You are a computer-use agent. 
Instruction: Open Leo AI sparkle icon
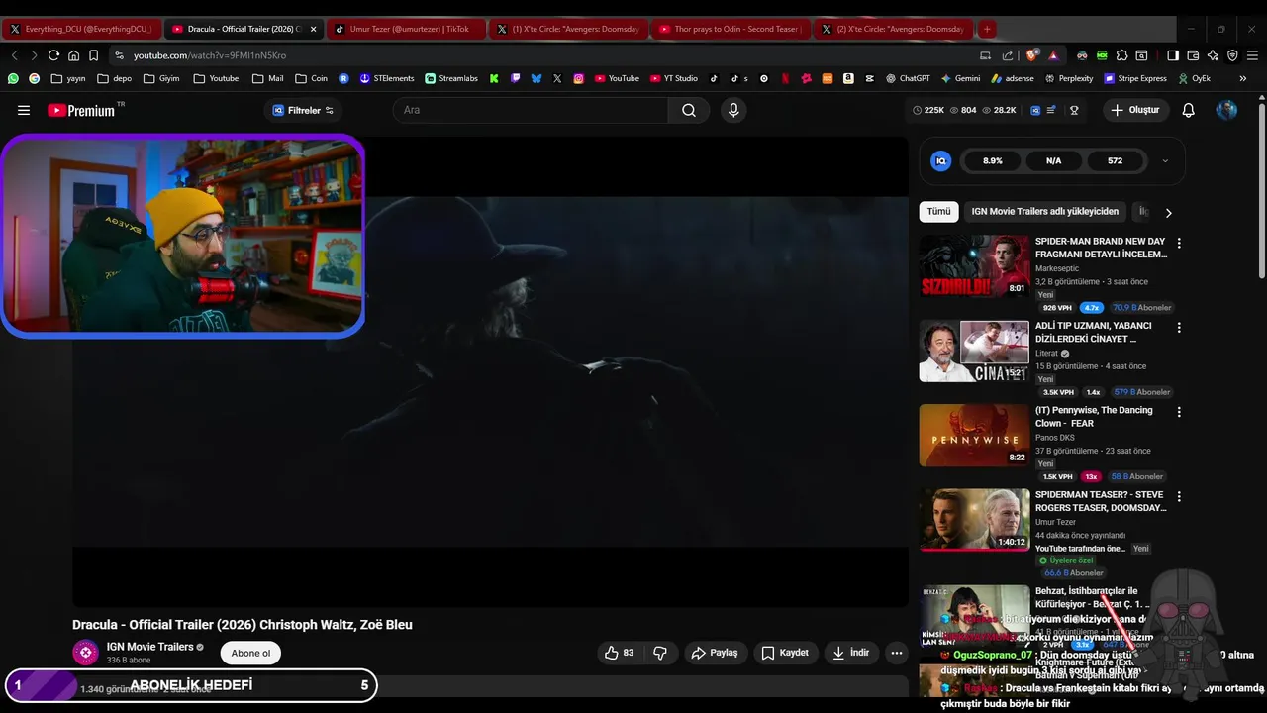click(x=1213, y=55)
